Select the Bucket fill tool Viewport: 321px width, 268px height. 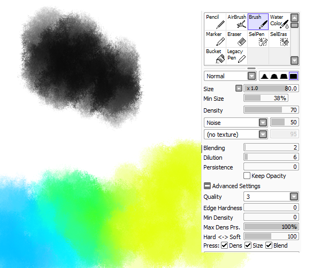pyautogui.click(x=216, y=56)
